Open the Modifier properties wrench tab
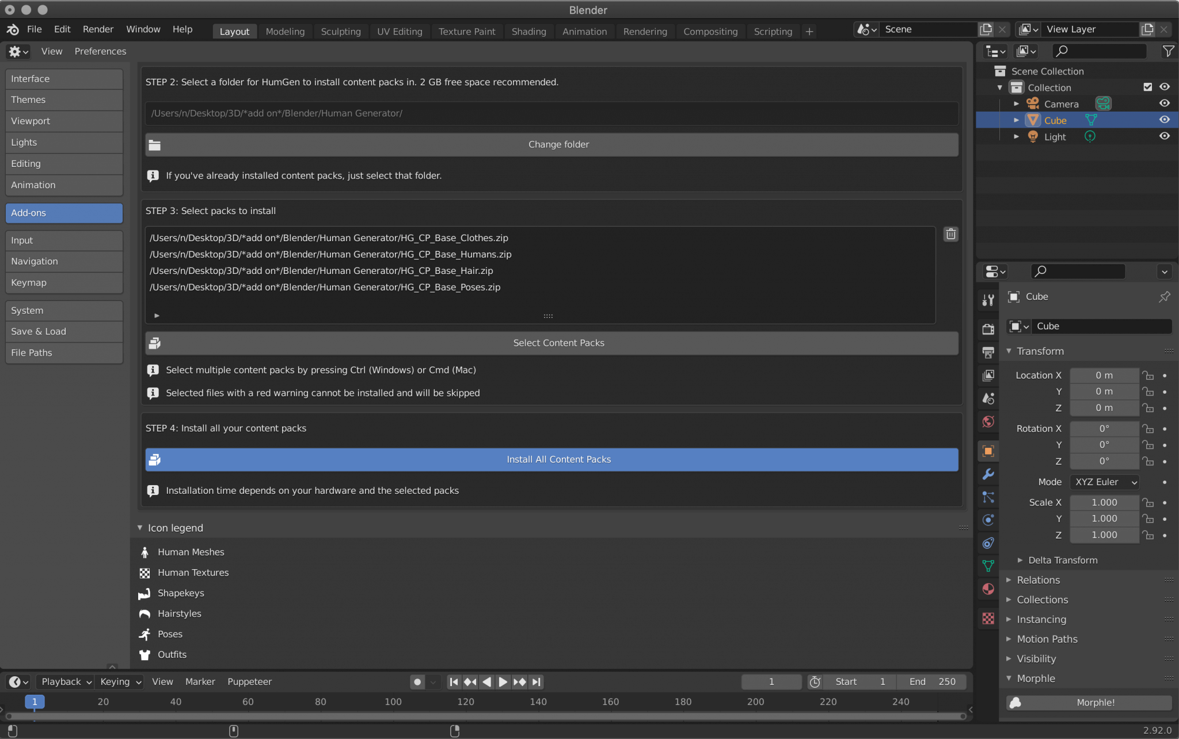1179x739 pixels. pos(988,474)
